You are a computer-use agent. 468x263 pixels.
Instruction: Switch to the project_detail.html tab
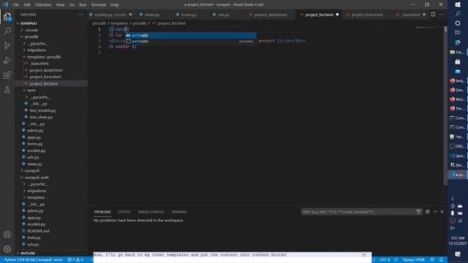tap(271, 15)
